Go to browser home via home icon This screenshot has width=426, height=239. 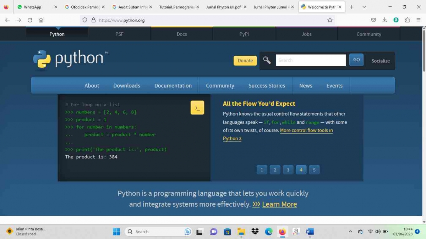point(41,20)
